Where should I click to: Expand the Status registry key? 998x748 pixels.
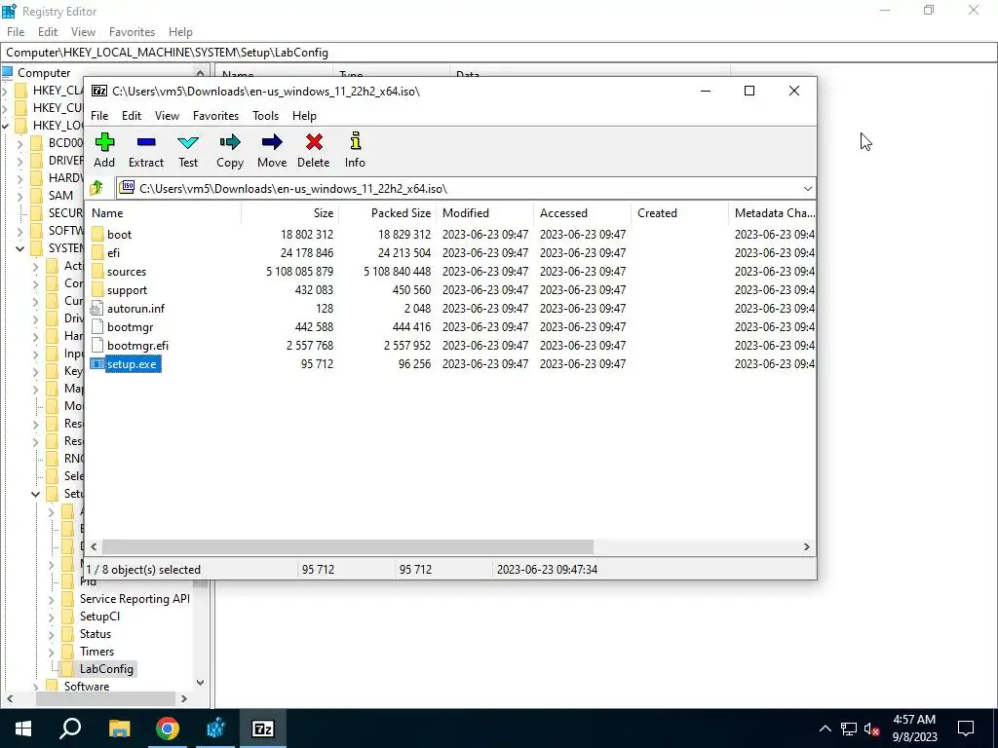click(52, 634)
